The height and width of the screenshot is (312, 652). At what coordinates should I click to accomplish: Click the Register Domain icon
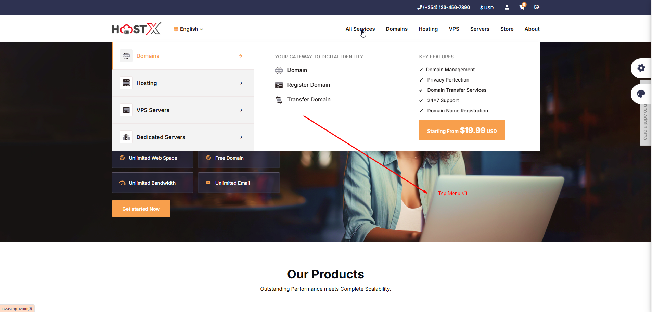[279, 85]
